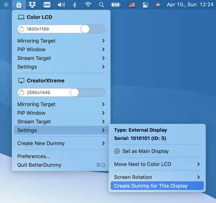Screen dimensions: 216x203
Task: Click the brightness sun icon in menu bar
Action: (6, 5)
